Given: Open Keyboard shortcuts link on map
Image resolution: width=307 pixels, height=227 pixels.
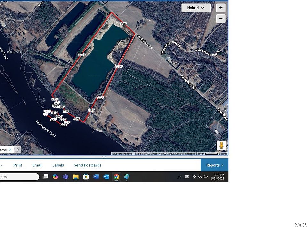Looking at the screenshot, I should pyautogui.click(x=122, y=154).
